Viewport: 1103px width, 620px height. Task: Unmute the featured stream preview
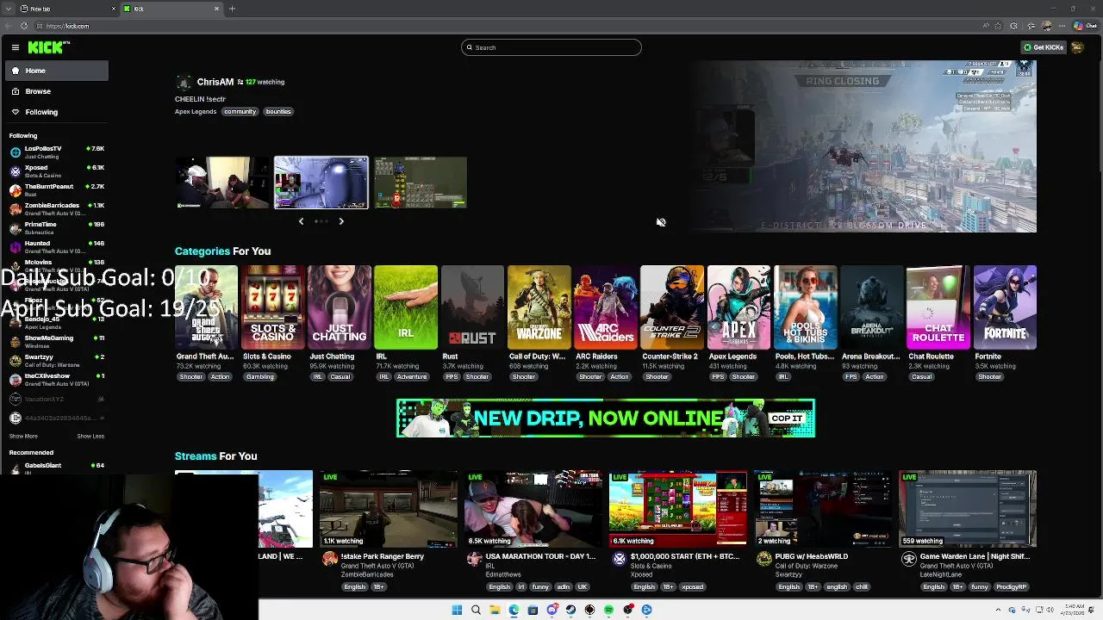pos(661,222)
